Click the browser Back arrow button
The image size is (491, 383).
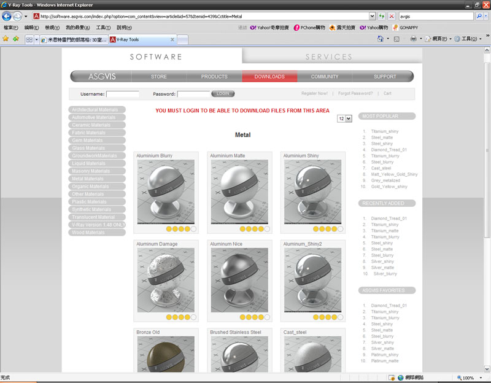click(x=7, y=16)
